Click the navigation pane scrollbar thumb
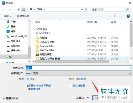 [29, 52]
